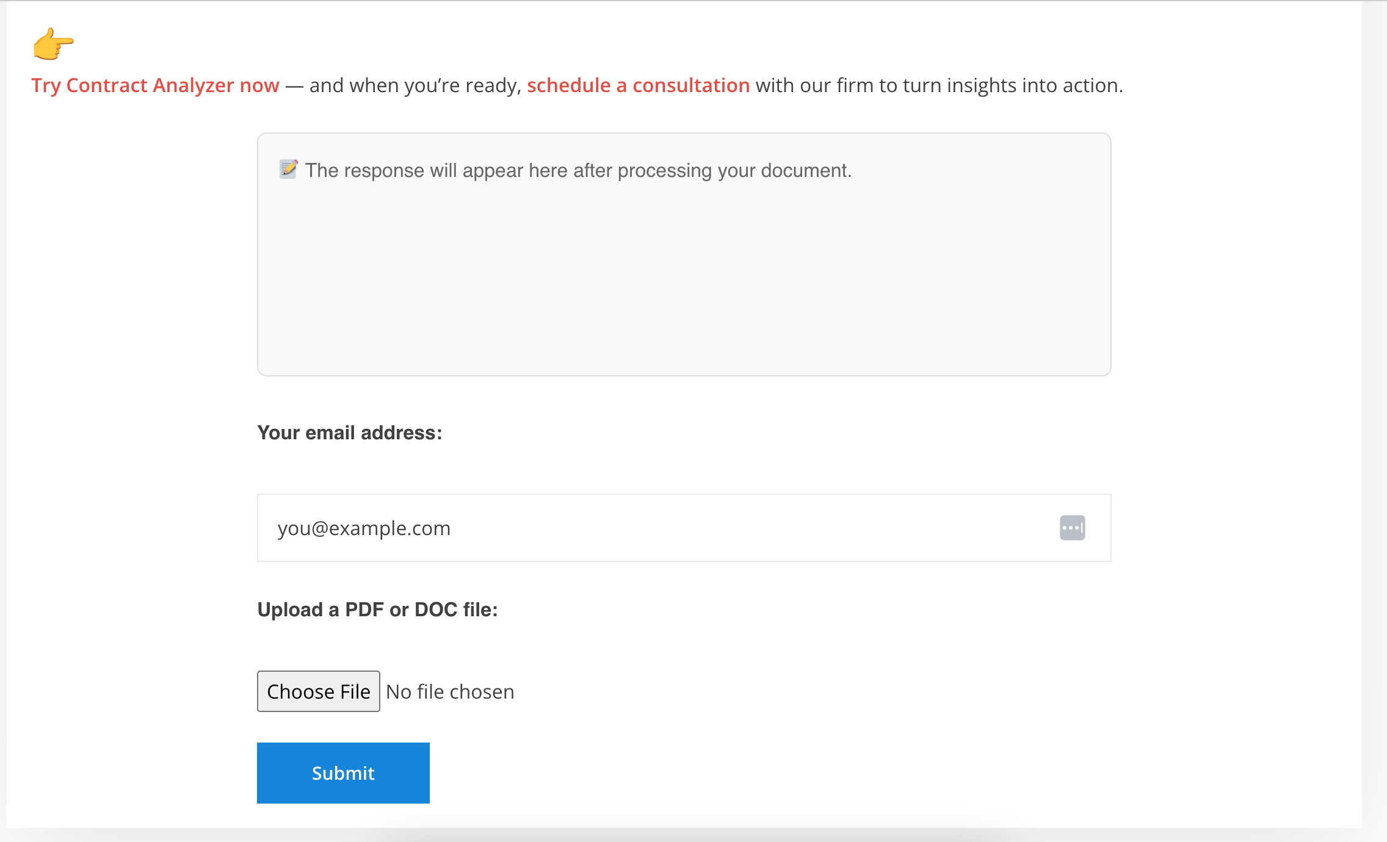Image resolution: width=1387 pixels, height=842 pixels.
Task: Click the Your email address label
Action: [x=349, y=433]
